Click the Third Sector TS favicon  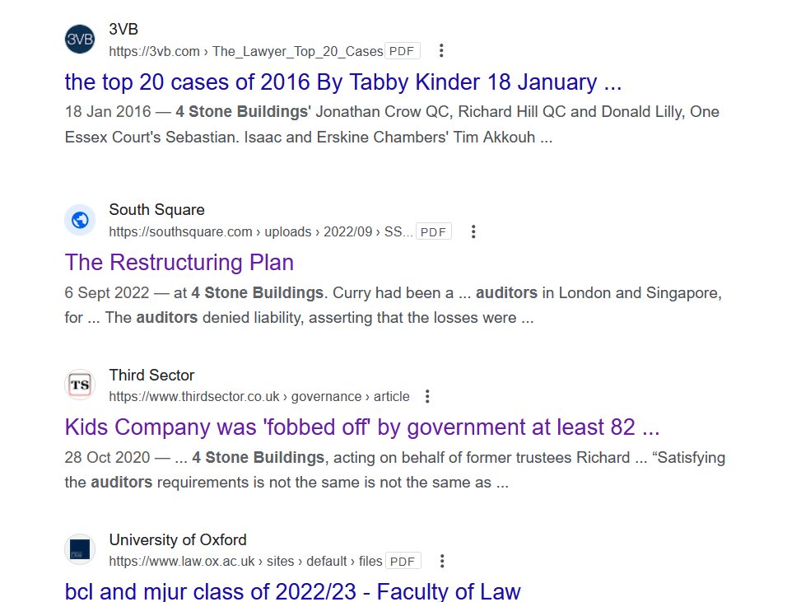tap(79, 385)
